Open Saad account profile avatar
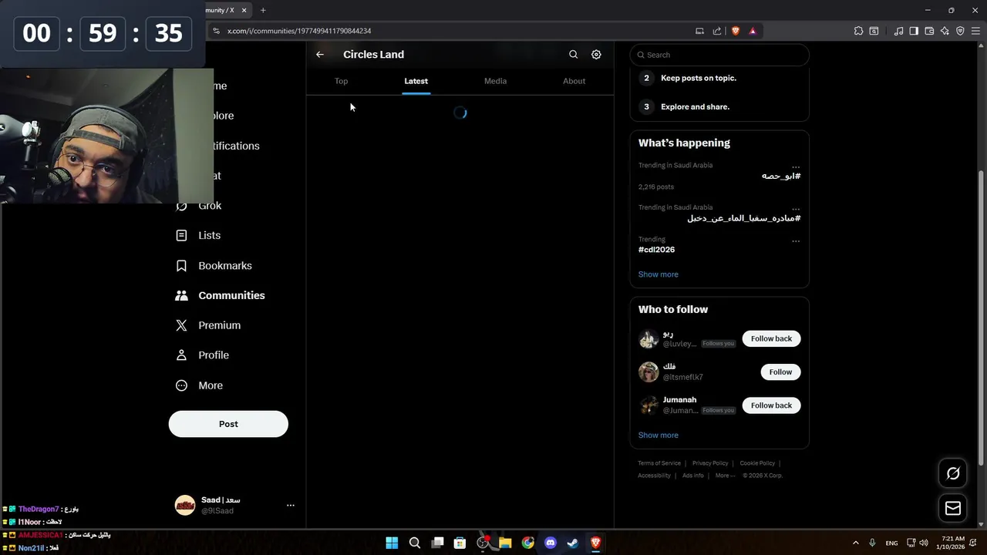This screenshot has width=987, height=555. click(185, 506)
